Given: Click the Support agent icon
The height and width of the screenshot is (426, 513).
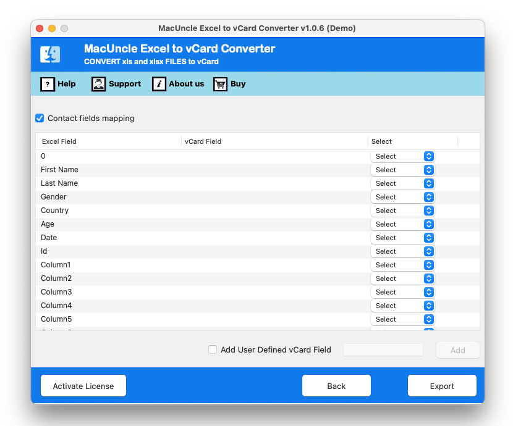Looking at the screenshot, I should tap(98, 85).
